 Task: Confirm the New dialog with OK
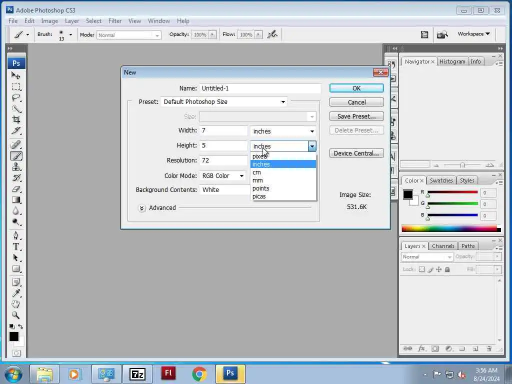[356, 88]
